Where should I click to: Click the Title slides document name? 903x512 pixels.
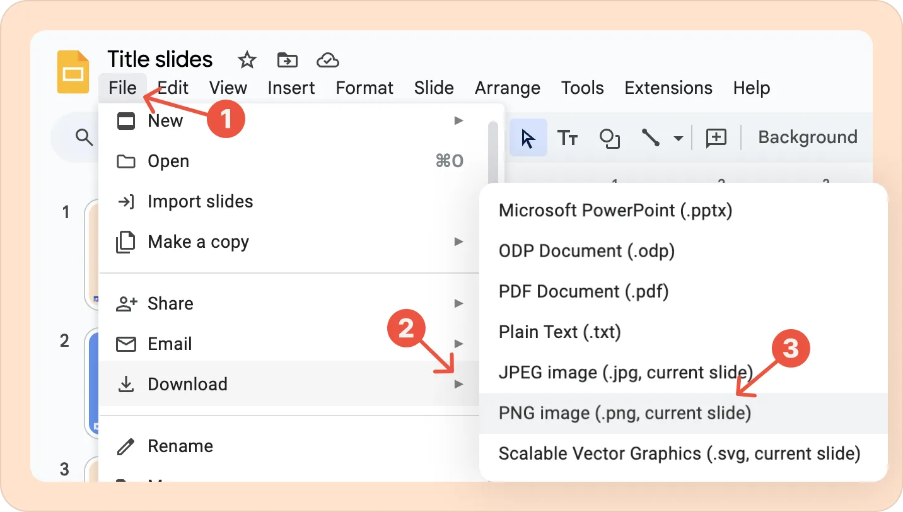[x=160, y=59]
